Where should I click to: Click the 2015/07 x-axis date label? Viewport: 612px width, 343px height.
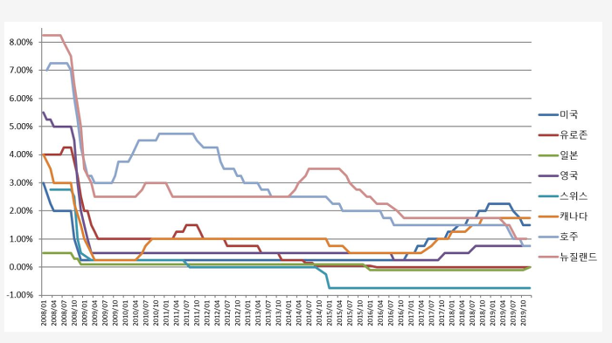coord(350,312)
